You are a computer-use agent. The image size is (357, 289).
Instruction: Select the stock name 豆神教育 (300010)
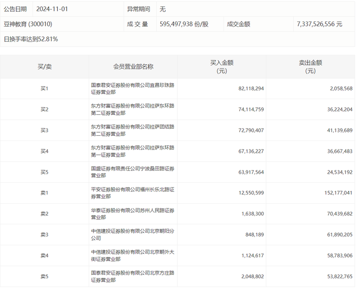28,24
